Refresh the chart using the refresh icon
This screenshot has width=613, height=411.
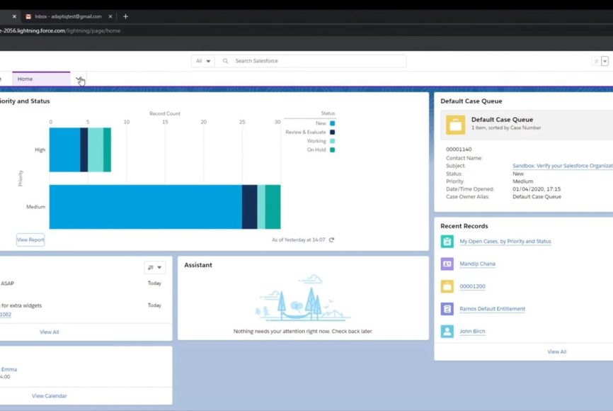coord(331,240)
